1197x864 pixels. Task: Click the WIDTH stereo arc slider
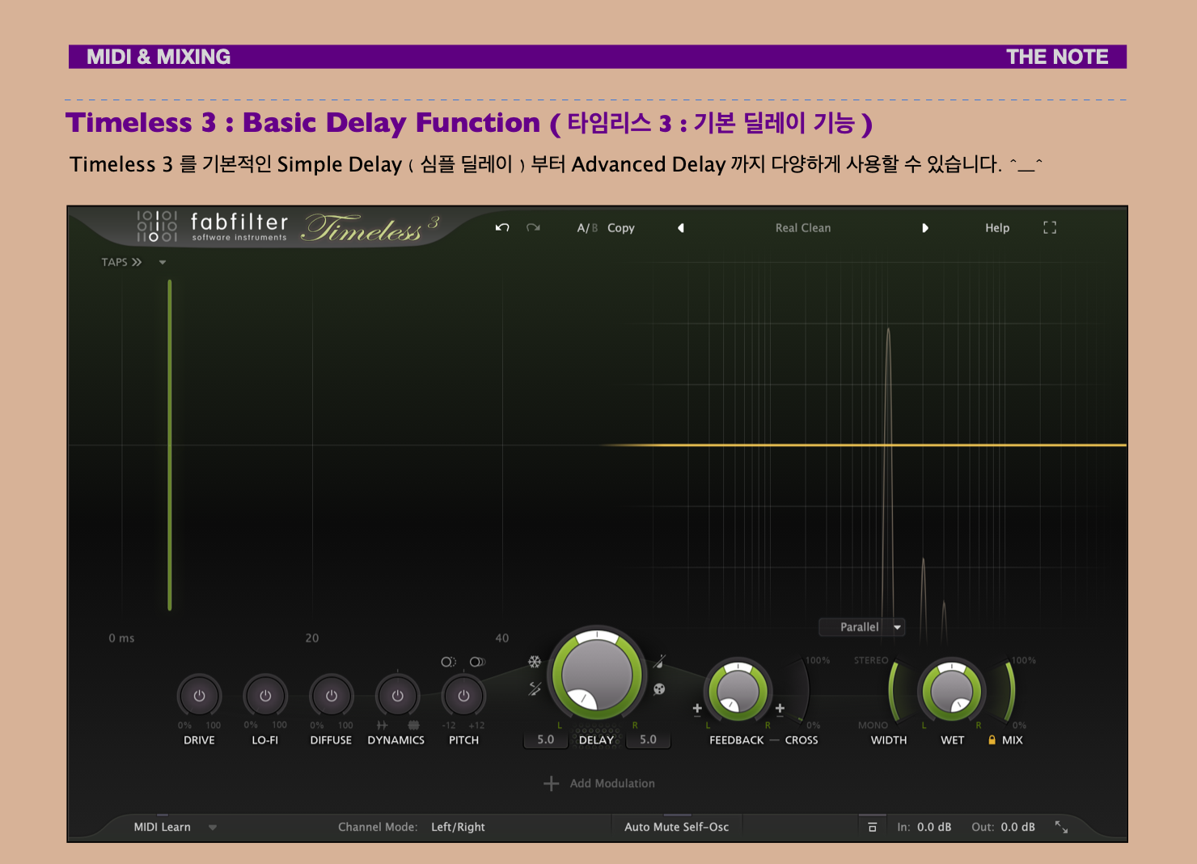894,690
